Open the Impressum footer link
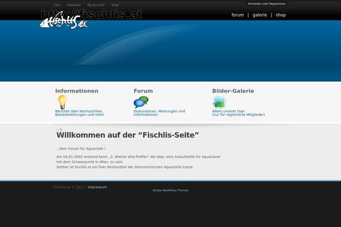Viewport: 341px width, 227px height. [x=97, y=187]
